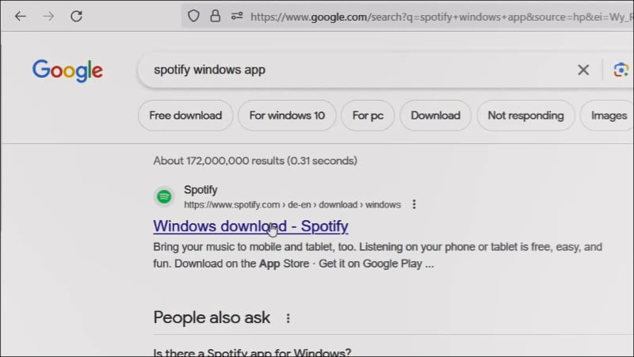Click the forward navigation arrow

(48, 17)
